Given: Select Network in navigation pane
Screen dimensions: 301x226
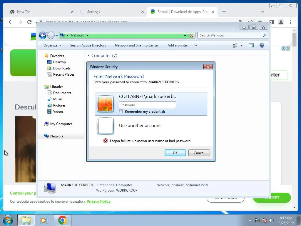Looking at the screenshot, I should point(61,136).
